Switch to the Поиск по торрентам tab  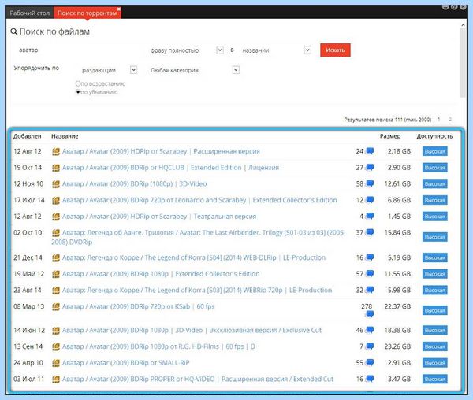[88, 13]
